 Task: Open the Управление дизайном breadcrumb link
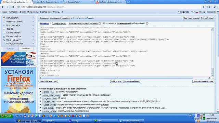[x=60, y=18]
